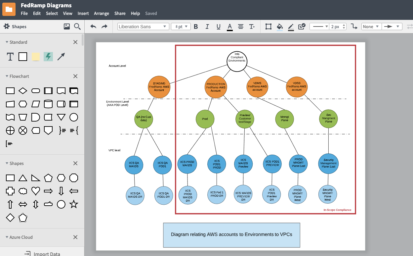Open the View menu
Image resolution: width=413 pixels, height=256 pixels.
[68, 14]
